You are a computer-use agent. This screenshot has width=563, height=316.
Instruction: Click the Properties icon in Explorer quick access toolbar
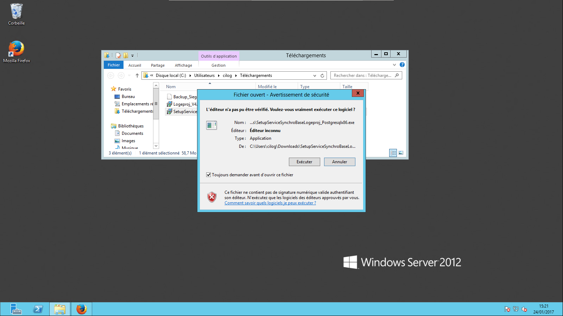click(118, 55)
